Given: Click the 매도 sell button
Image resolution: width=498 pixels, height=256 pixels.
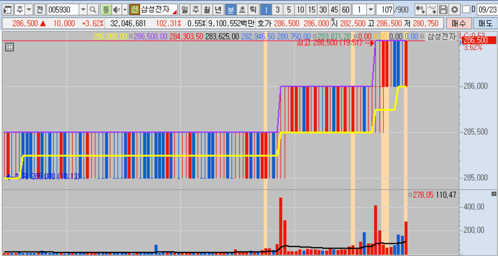Looking at the screenshot, I should (485, 23).
